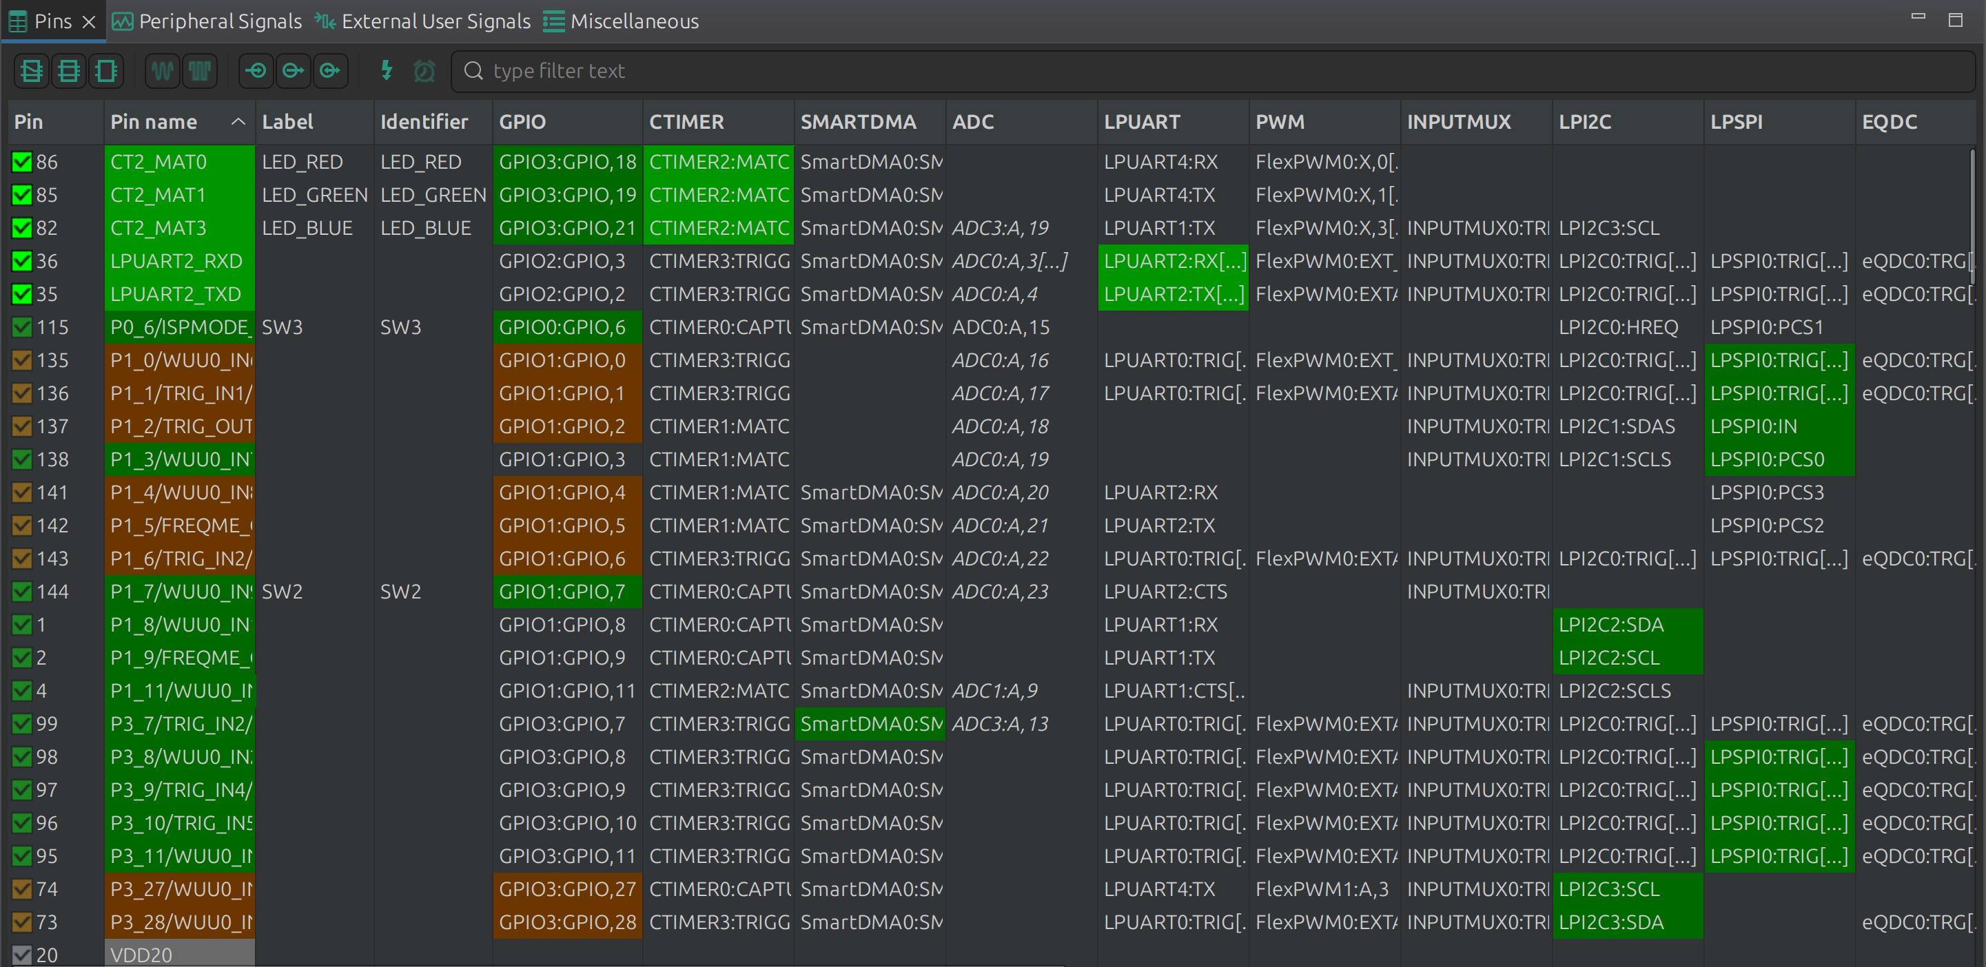Open LPUART2:RX cell for pin 36
The width and height of the screenshot is (1986, 967).
[1174, 261]
